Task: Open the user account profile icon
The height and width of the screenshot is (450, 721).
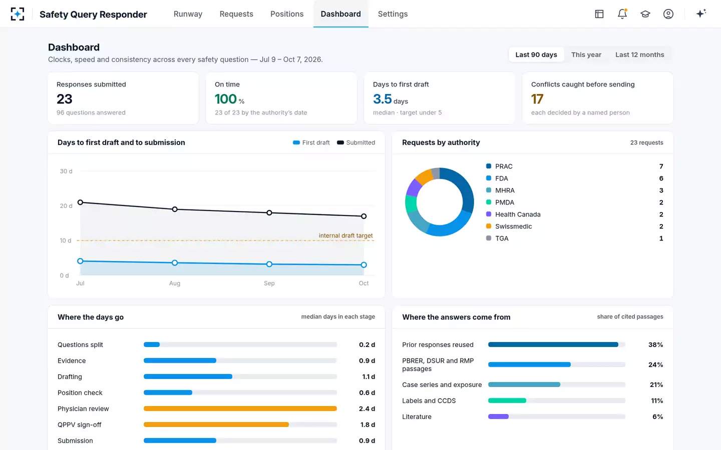Action: point(668,14)
